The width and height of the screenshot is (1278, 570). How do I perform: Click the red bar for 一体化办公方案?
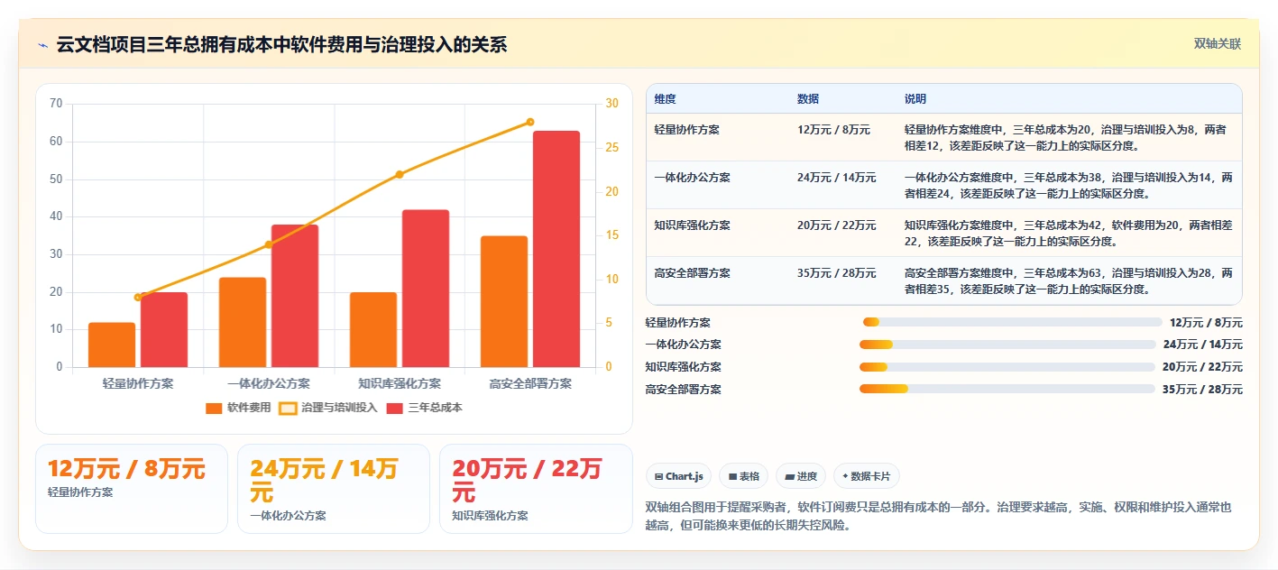click(x=295, y=296)
